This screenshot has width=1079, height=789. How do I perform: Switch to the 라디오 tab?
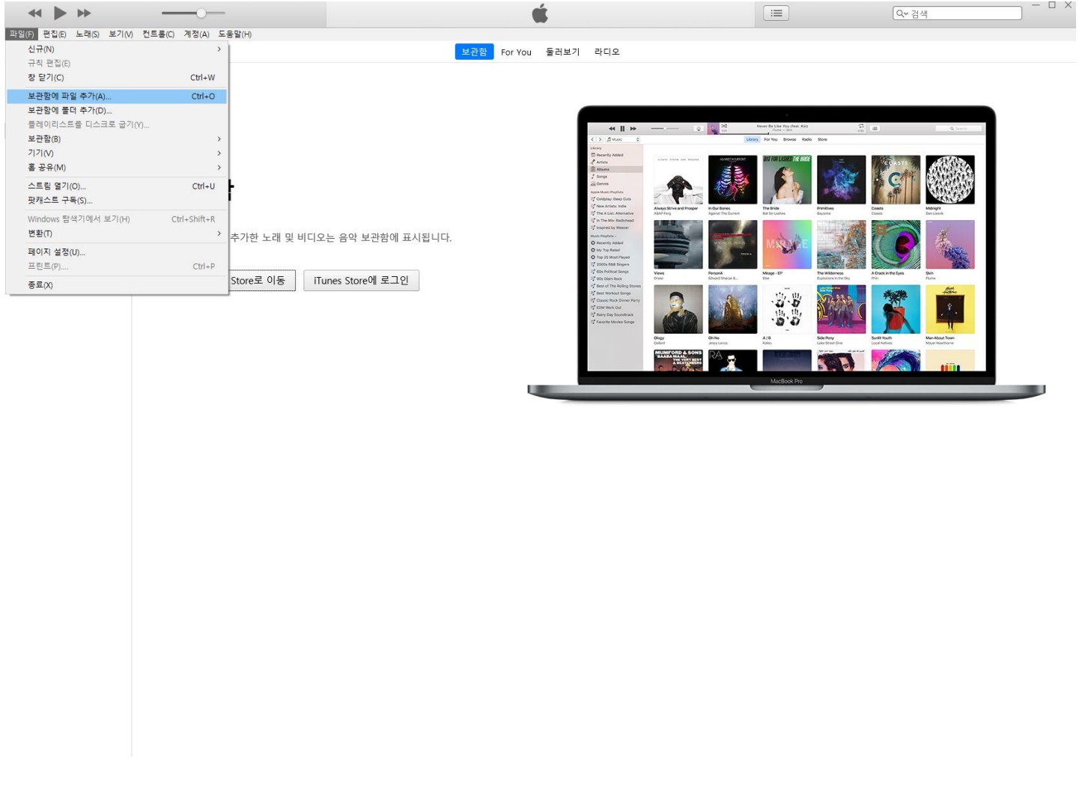(607, 52)
